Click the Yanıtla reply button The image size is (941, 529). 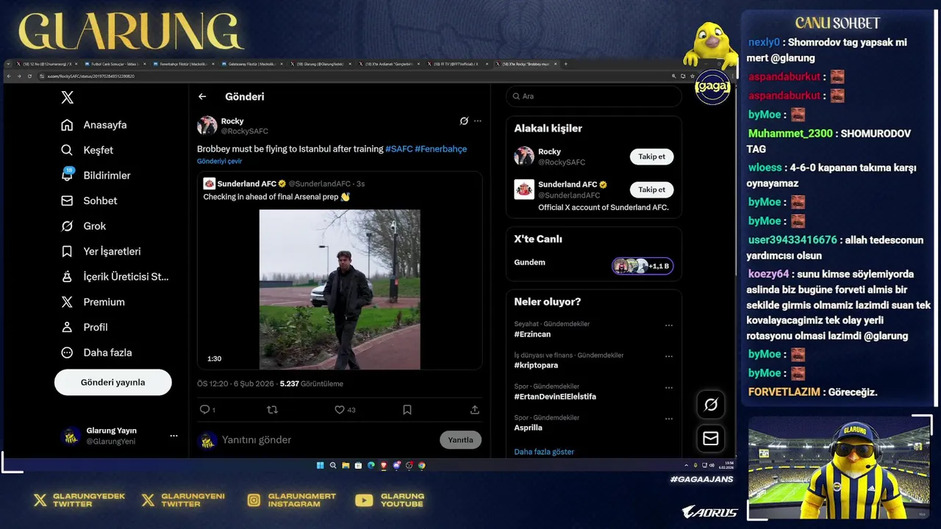461,439
